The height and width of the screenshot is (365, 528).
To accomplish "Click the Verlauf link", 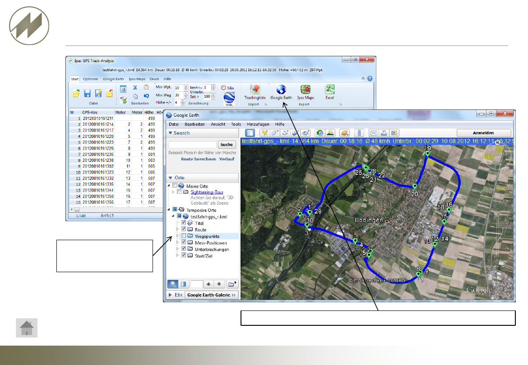I will 227,159.
